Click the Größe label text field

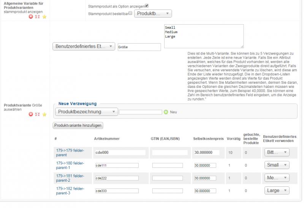pyautogui.click(x=139, y=47)
